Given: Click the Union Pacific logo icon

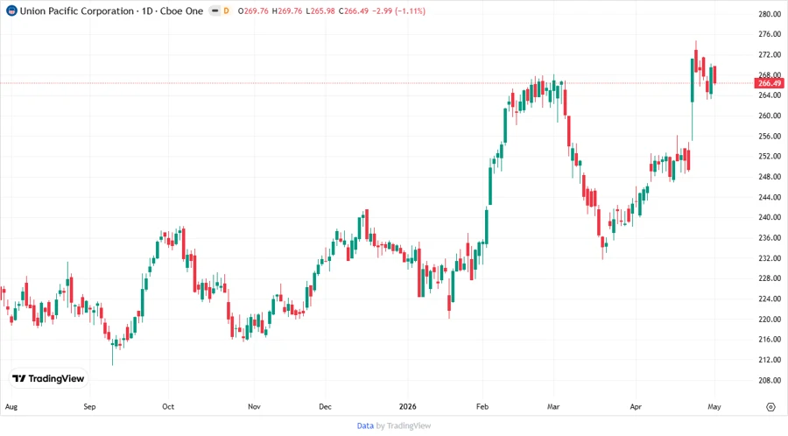Looking at the screenshot, I should coord(11,11).
